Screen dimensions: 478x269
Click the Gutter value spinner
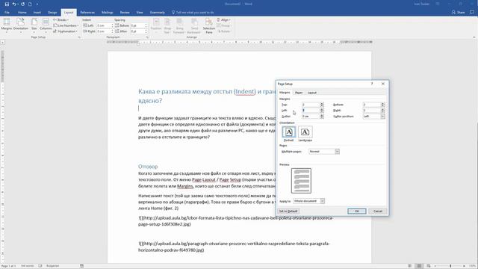coord(322,117)
